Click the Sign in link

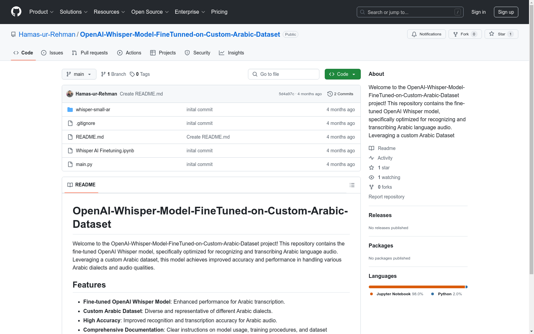pos(479,12)
